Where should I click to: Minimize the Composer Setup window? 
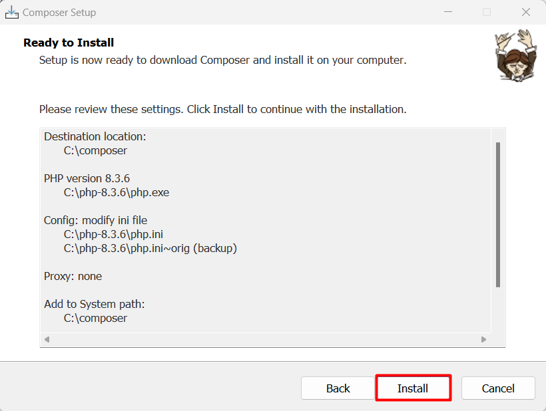pos(448,12)
